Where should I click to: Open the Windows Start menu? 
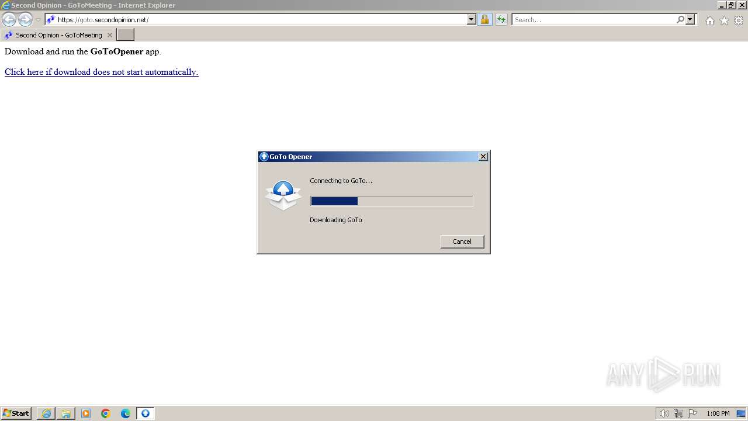[16, 413]
